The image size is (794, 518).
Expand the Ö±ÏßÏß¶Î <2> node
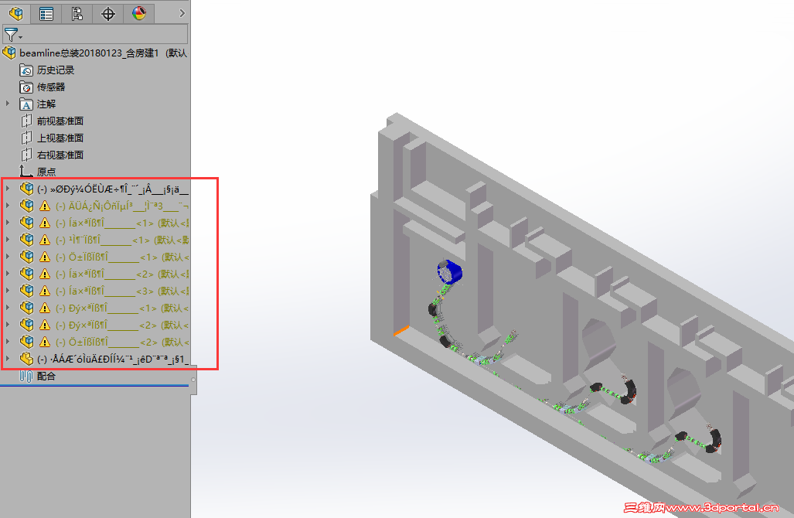(x=8, y=341)
